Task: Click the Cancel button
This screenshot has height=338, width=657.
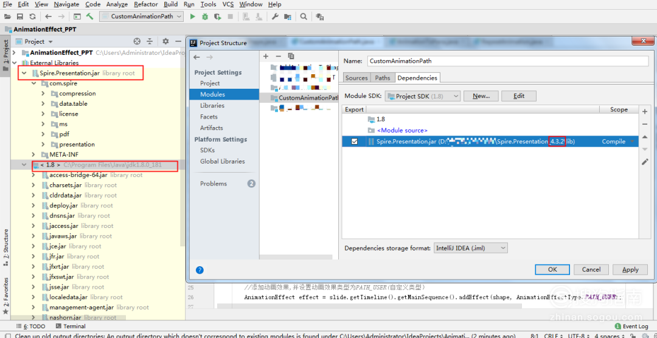Action: [x=591, y=270]
